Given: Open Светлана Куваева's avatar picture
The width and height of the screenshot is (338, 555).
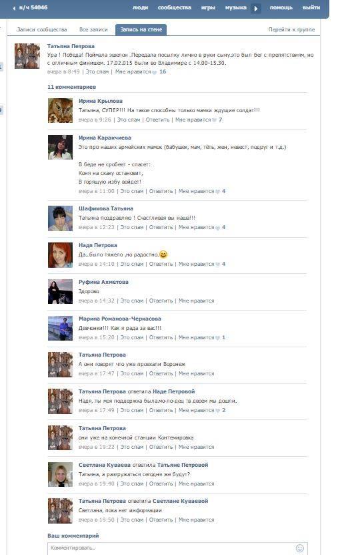Looking at the screenshot, I should click(60, 474).
